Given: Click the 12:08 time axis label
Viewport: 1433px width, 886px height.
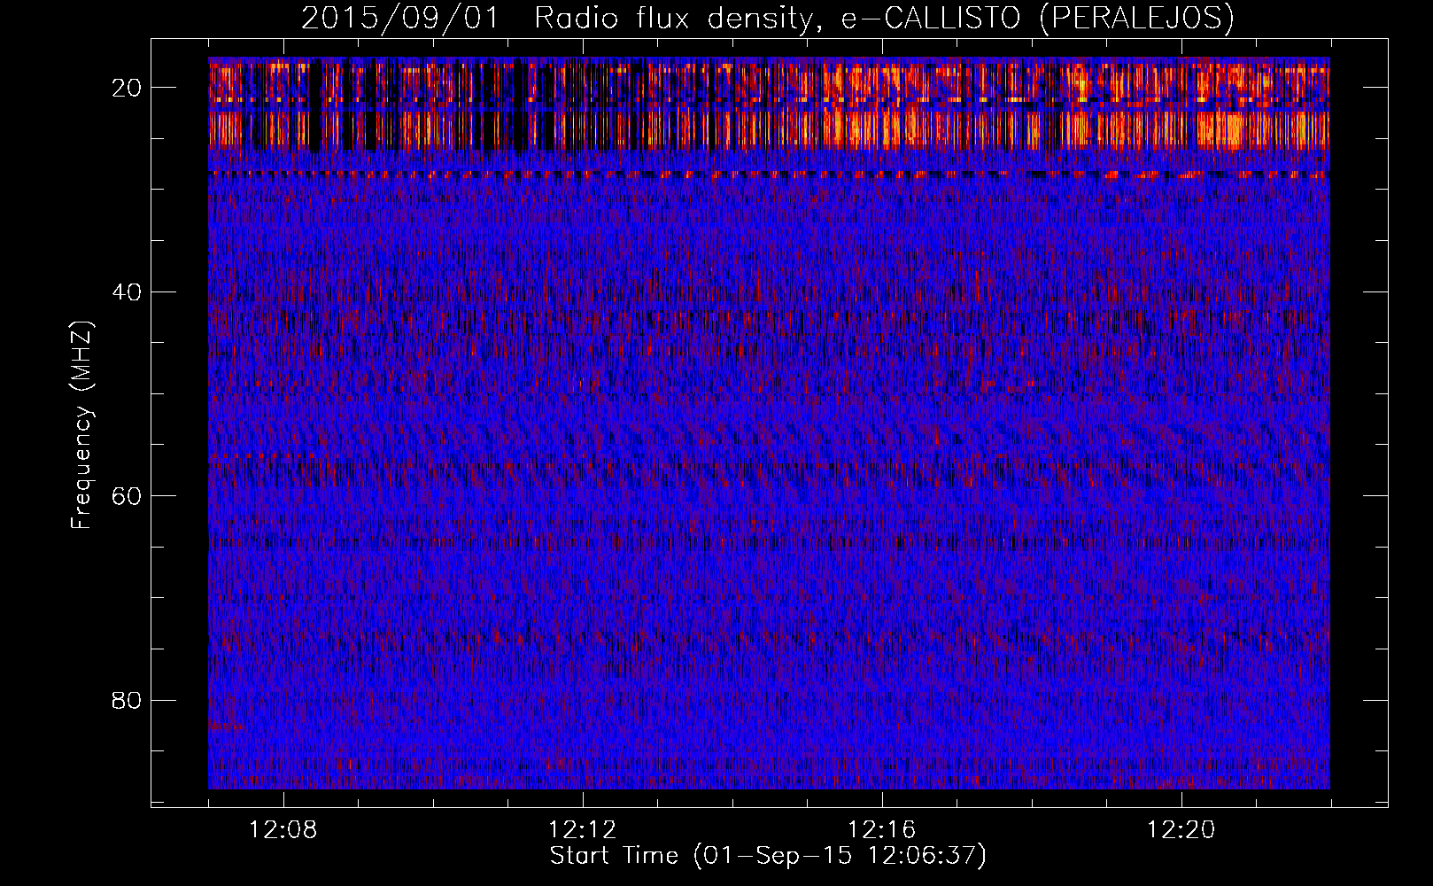Looking at the screenshot, I should coord(283,830).
